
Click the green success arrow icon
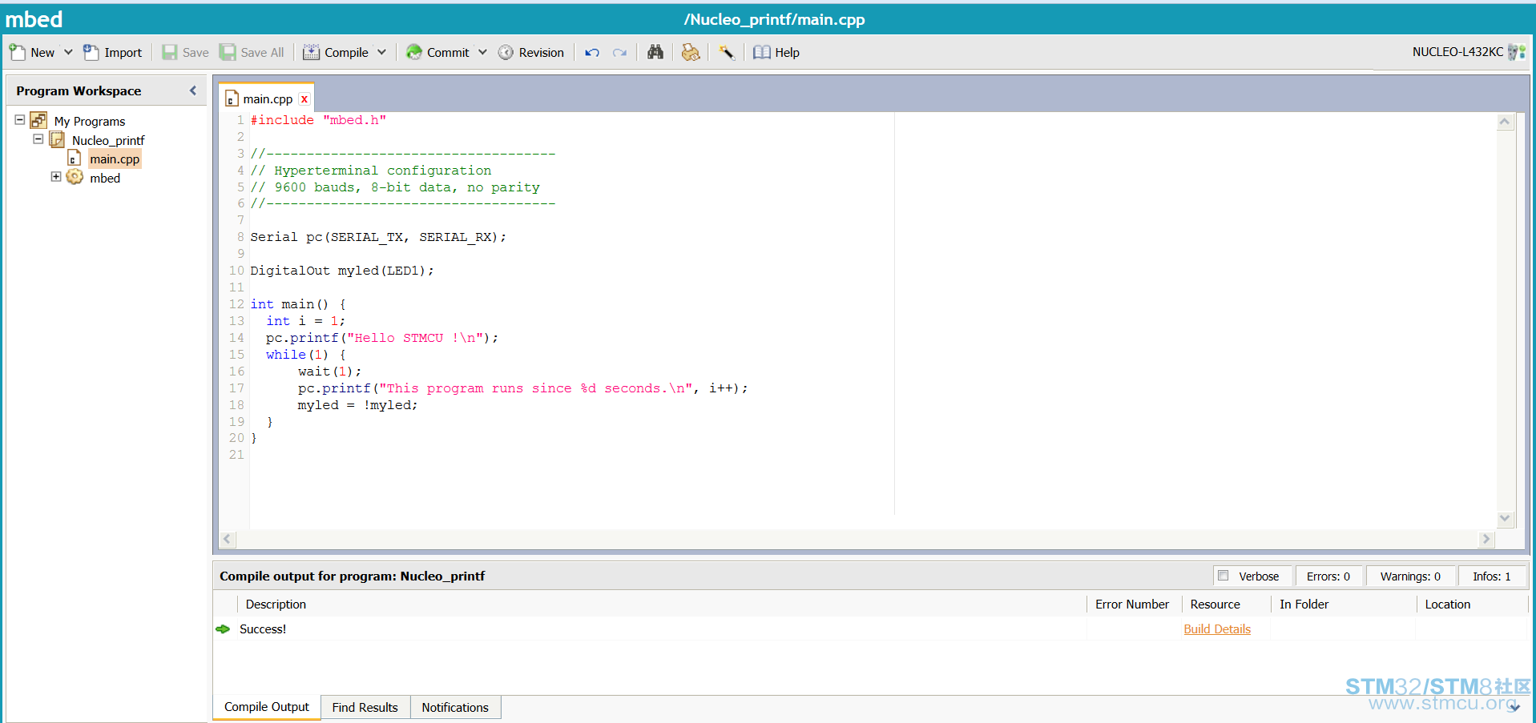(x=223, y=629)
